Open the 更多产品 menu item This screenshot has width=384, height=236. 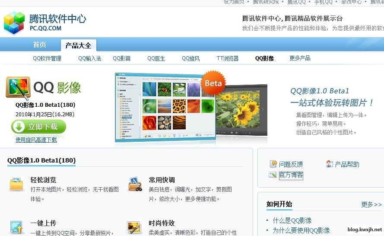coord(300,58)
